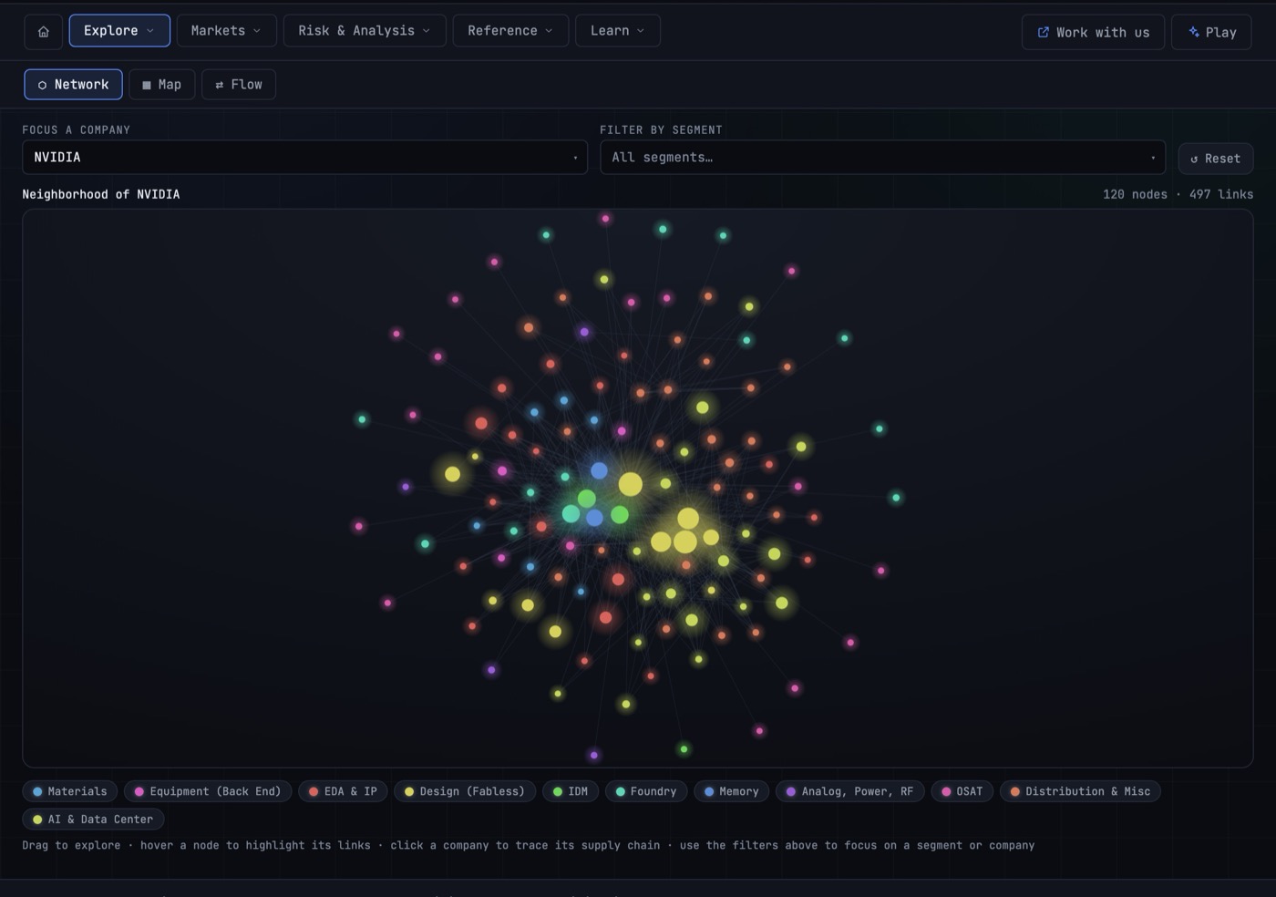The width and height of the screenshot is (1276, 897).
Task: Toggle the EDA & IP legend chip
Action: 343,791
